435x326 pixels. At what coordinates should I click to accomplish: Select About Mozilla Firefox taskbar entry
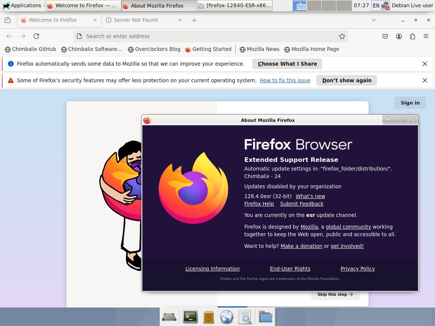click(x=159, y=6)
